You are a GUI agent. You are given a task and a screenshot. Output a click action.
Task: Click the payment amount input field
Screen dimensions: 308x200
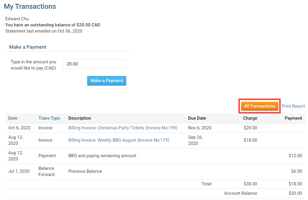pos(95,64)
